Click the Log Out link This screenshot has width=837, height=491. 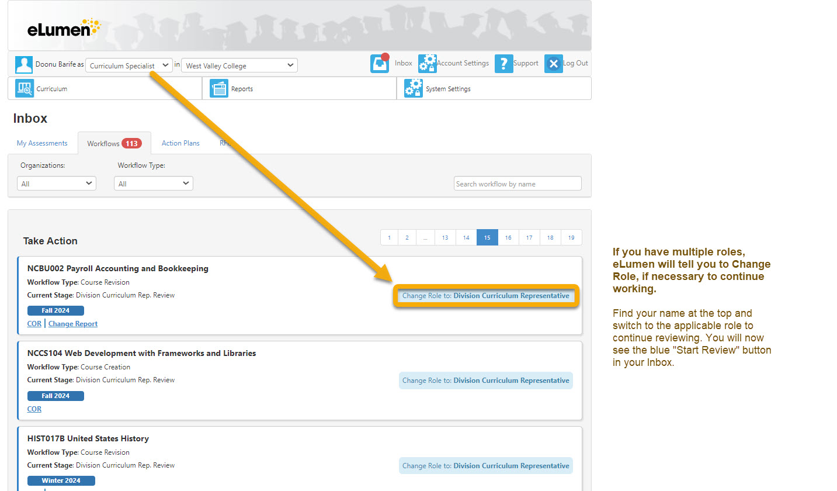pos(575,63)
